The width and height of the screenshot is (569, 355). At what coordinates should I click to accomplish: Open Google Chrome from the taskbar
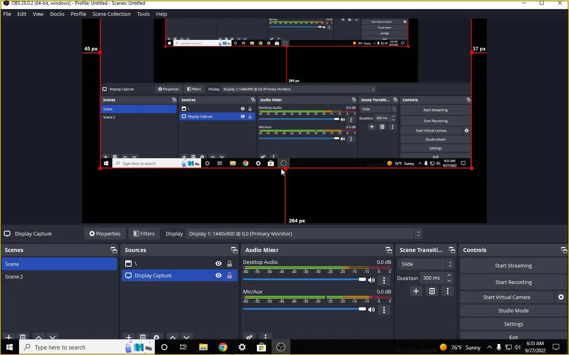[x=223, y=347]
